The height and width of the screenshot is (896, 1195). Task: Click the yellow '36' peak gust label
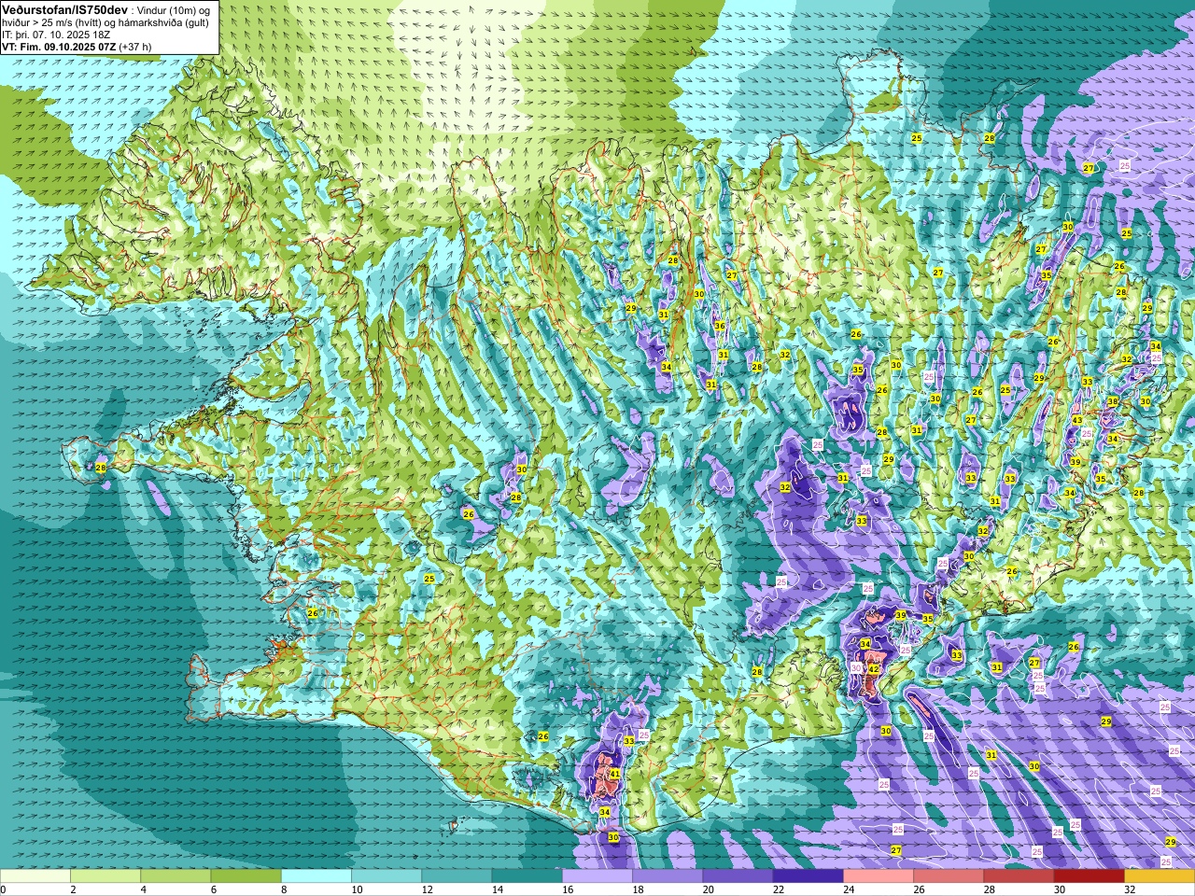pyautogui.click(x=720, y=326)
